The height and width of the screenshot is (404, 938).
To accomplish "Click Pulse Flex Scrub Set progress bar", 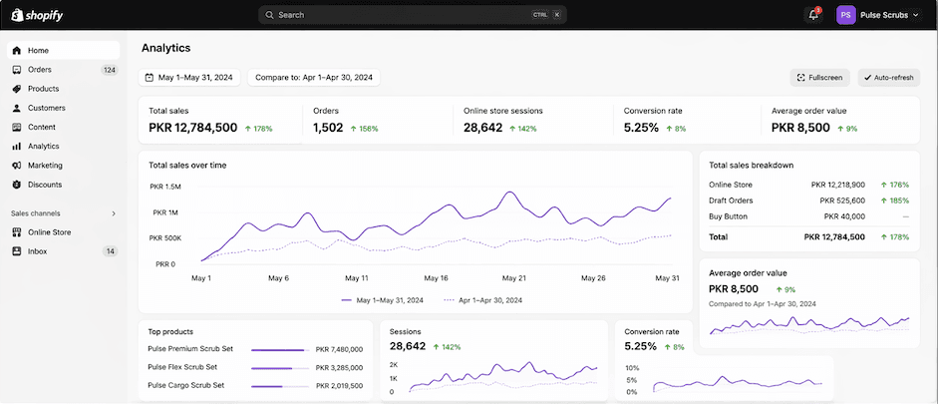I will point(278,368).
